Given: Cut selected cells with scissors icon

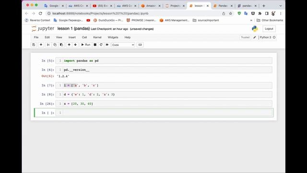Looking at the screenshot, I should (48, 45).
